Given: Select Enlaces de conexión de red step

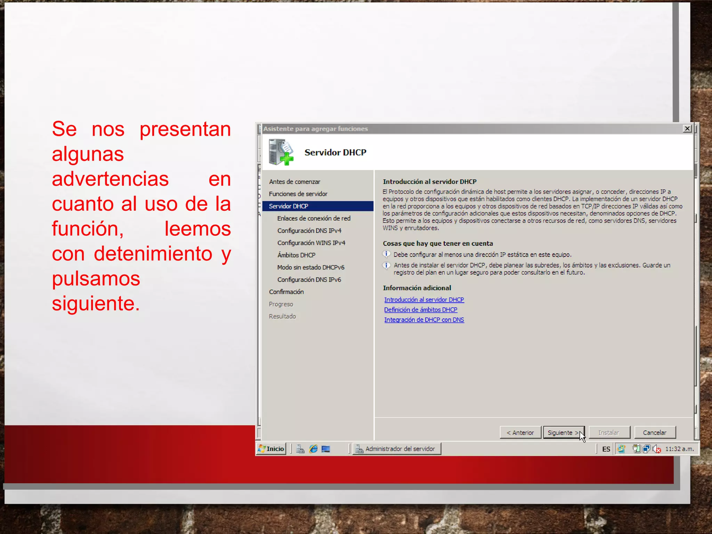Looking at the screenshot, I should (x=314, y=218).
